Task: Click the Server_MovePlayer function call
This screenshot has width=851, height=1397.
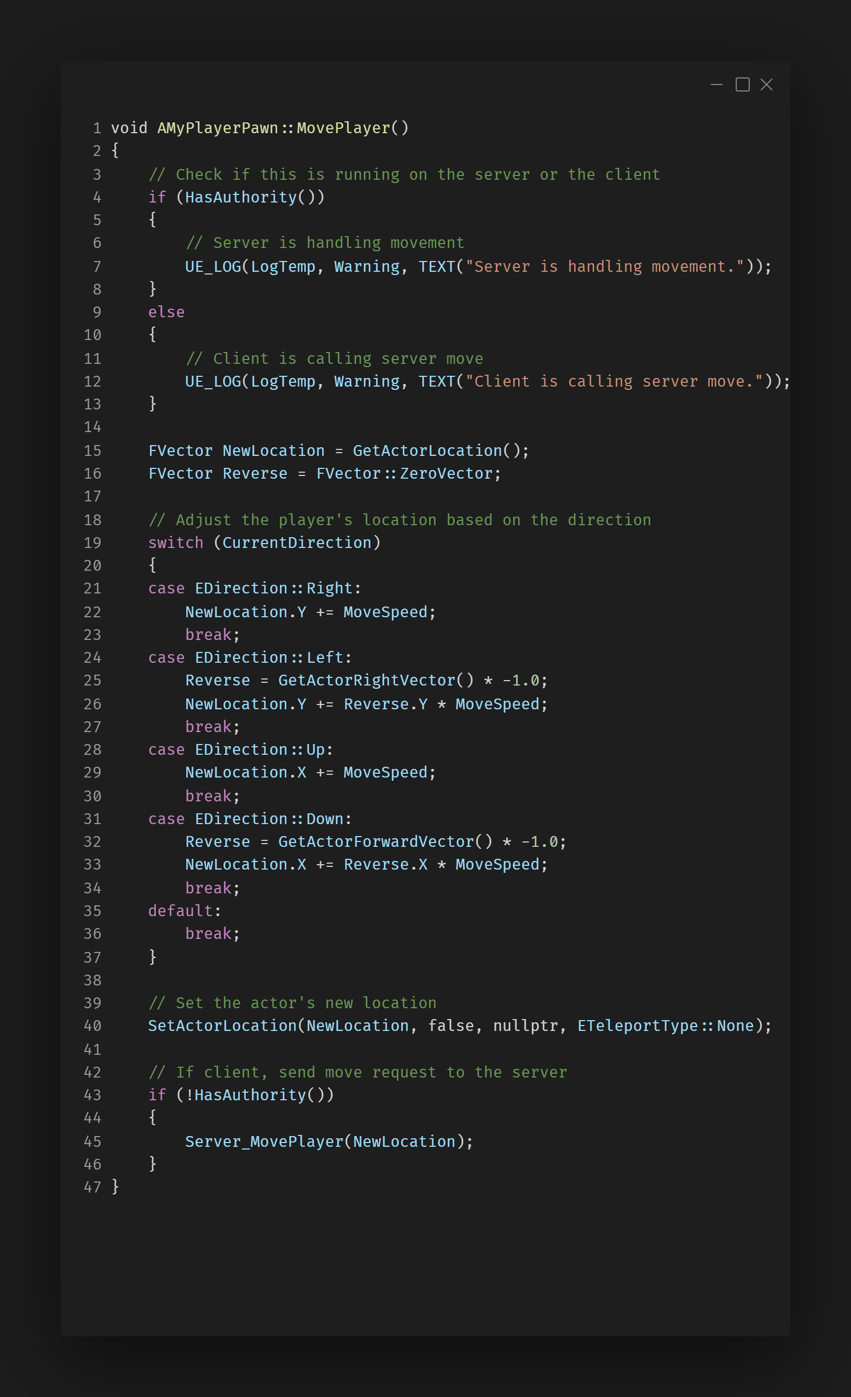Action: (264, 1141)
